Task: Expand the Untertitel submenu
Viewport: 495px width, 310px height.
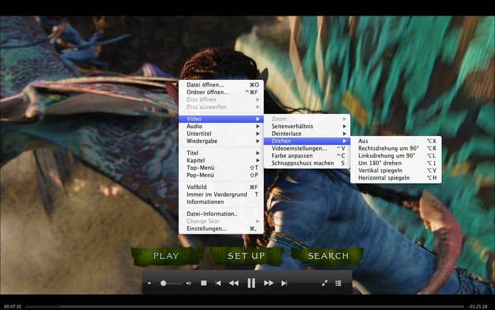Action: click(221, 134)
